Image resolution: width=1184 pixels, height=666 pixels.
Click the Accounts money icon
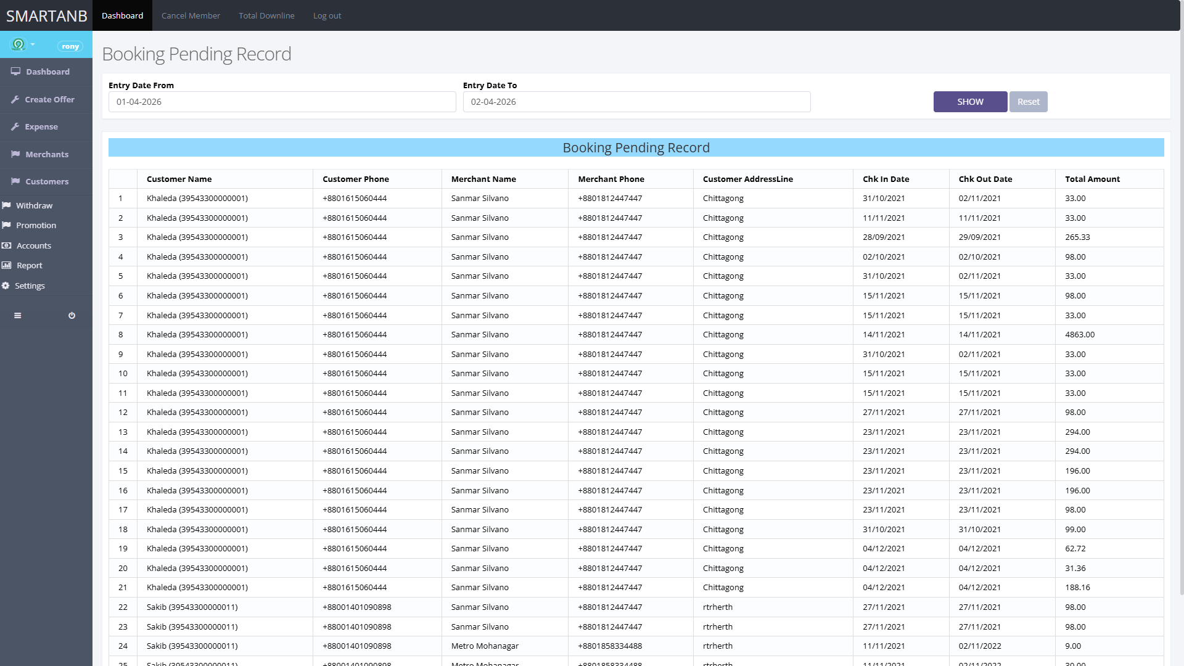(7, 246)
